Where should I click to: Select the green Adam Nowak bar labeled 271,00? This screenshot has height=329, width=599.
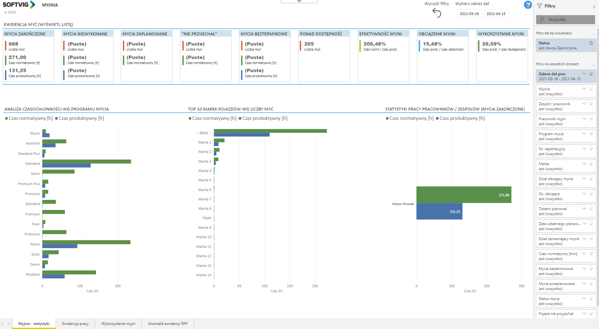coord(464,195)
